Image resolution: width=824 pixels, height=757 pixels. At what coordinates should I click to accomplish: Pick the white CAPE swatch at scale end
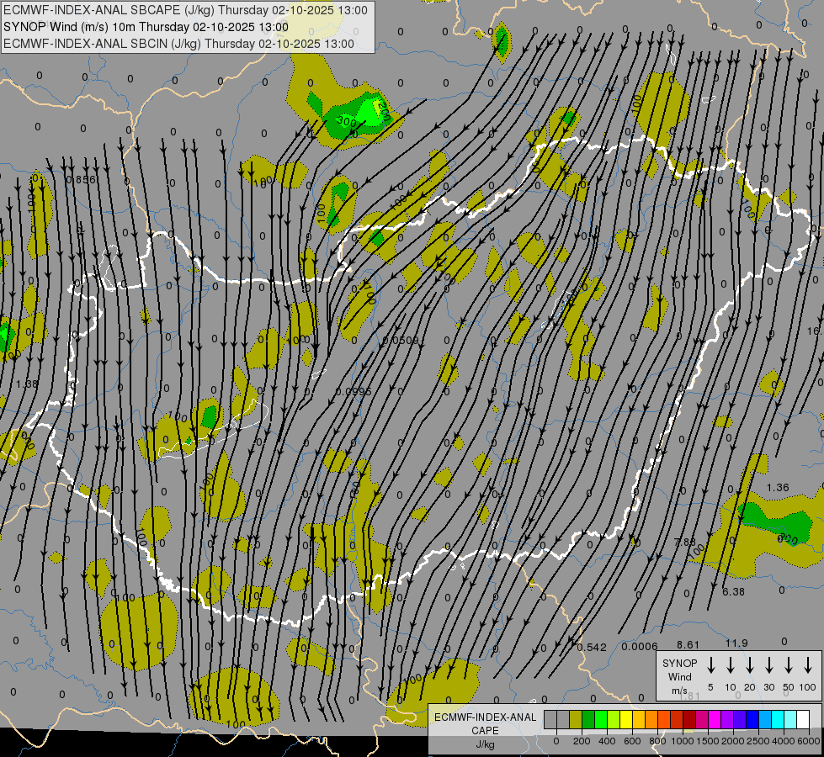tap(803, 719)
